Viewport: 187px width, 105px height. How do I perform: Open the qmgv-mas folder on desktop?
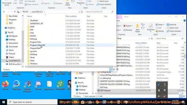[49, 85]
